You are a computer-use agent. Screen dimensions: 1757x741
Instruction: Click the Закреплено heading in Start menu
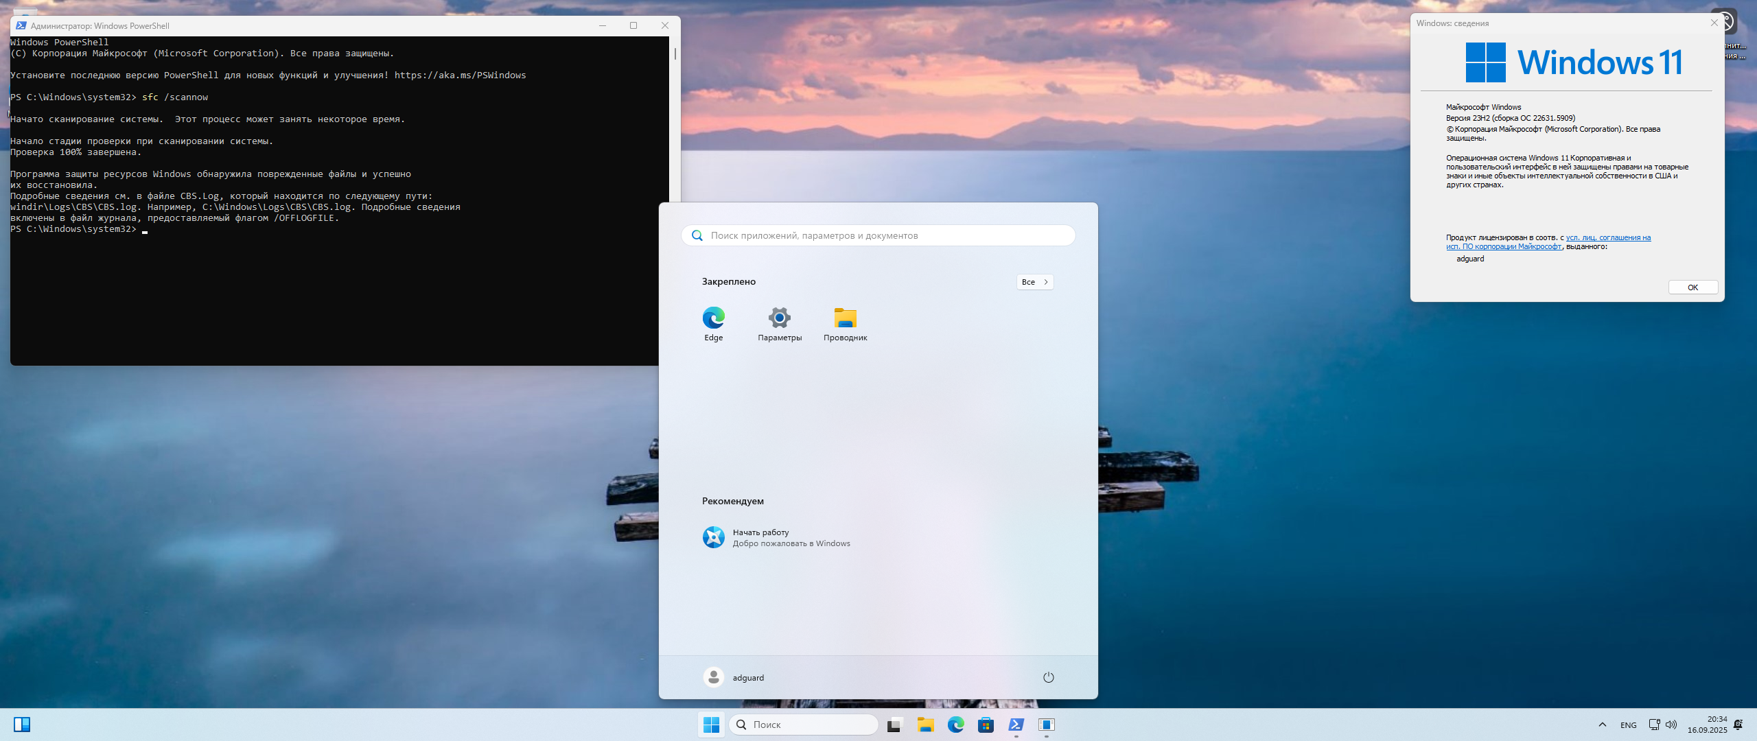pyautogui.click(x=728, y=281)
